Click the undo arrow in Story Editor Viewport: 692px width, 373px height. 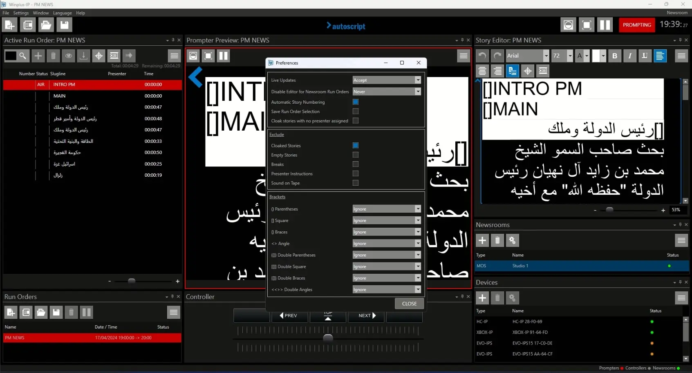(x=482, y=56)
